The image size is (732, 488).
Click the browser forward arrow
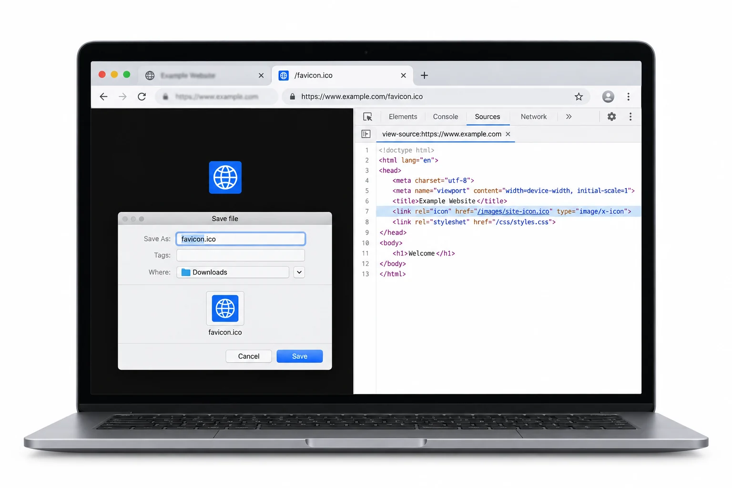122,97
